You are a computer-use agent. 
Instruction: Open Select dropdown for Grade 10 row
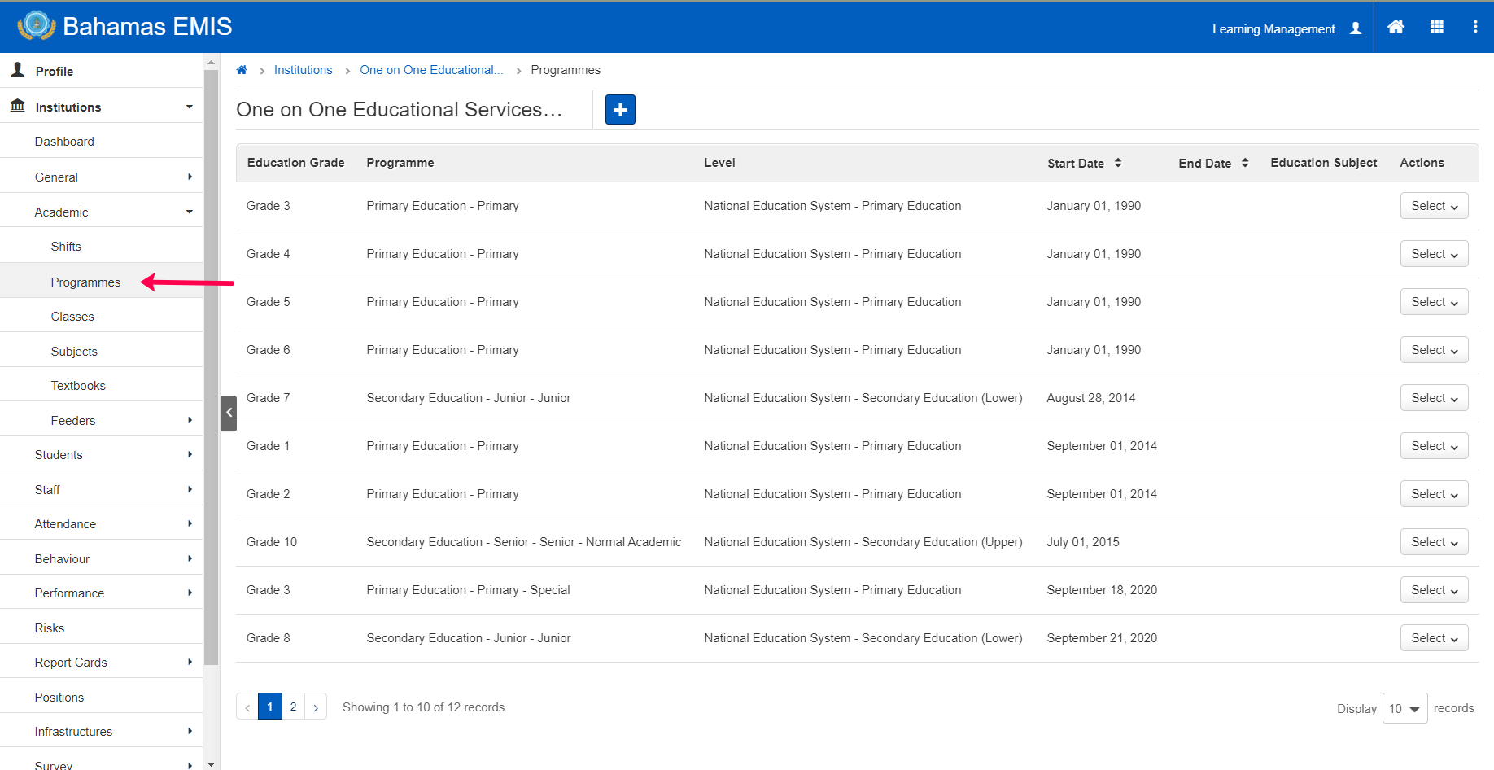click(x=1434, y=542)
